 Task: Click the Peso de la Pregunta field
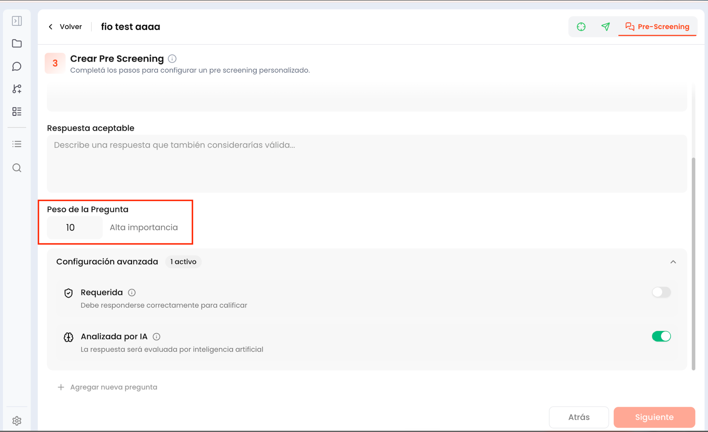click(x=75, y=227)
